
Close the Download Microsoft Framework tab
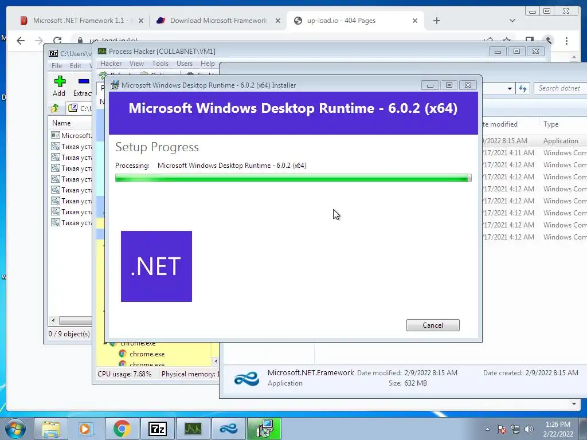pos(278,21)
